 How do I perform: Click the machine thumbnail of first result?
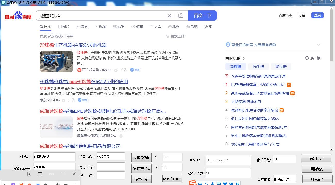pos(56,61)
